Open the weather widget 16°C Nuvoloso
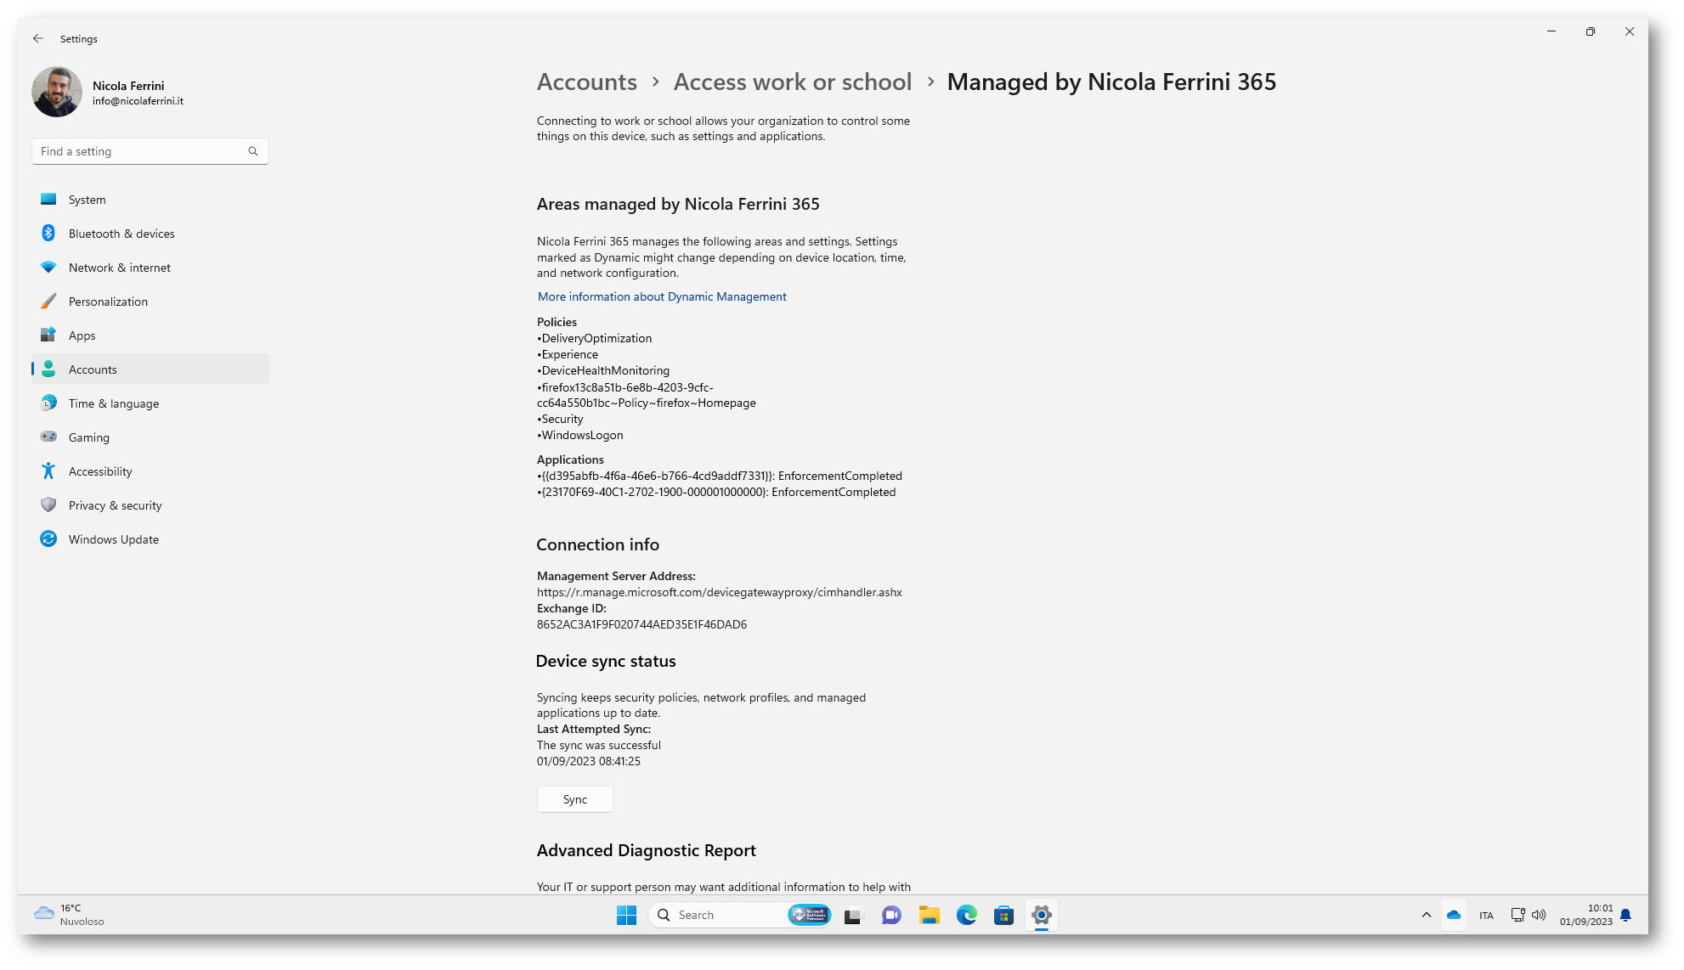This screenshot has height=970, width=1684. click(69, 915)
